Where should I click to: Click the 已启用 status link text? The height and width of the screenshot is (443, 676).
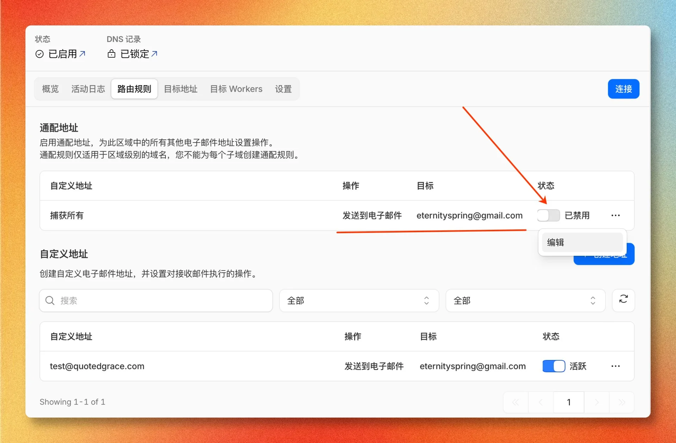tap(63, 54)
